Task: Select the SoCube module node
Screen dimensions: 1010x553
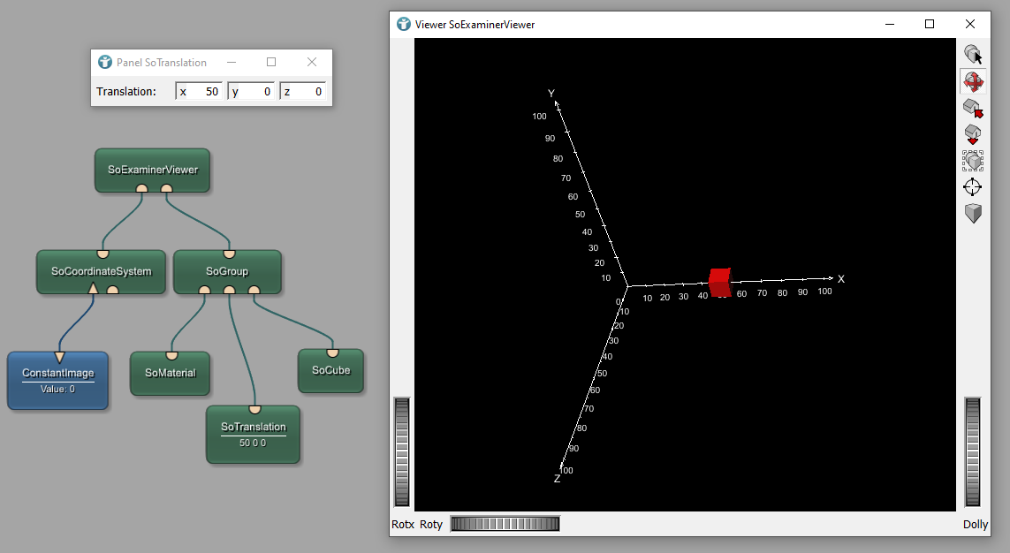Action: pos(330,371)
